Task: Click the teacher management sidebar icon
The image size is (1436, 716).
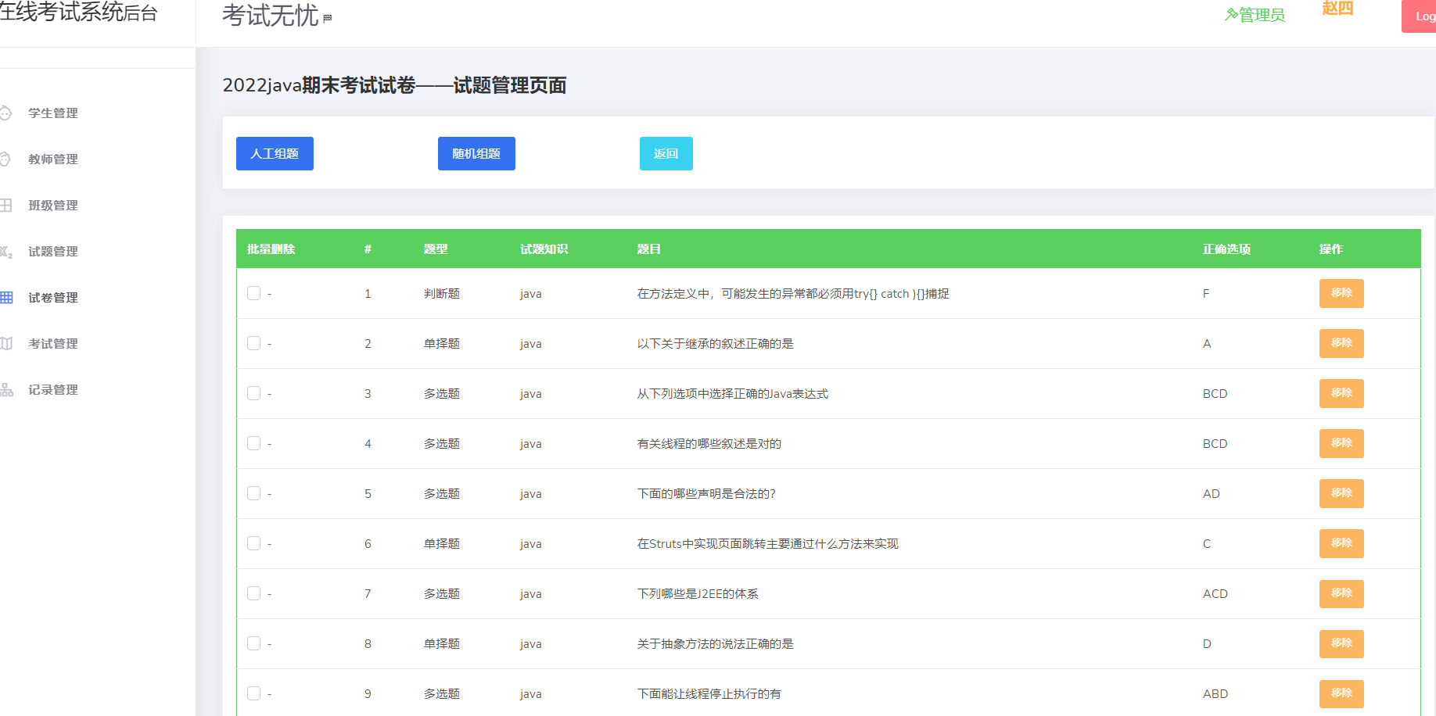Action: pyautogui.click(x=5, y=159)
